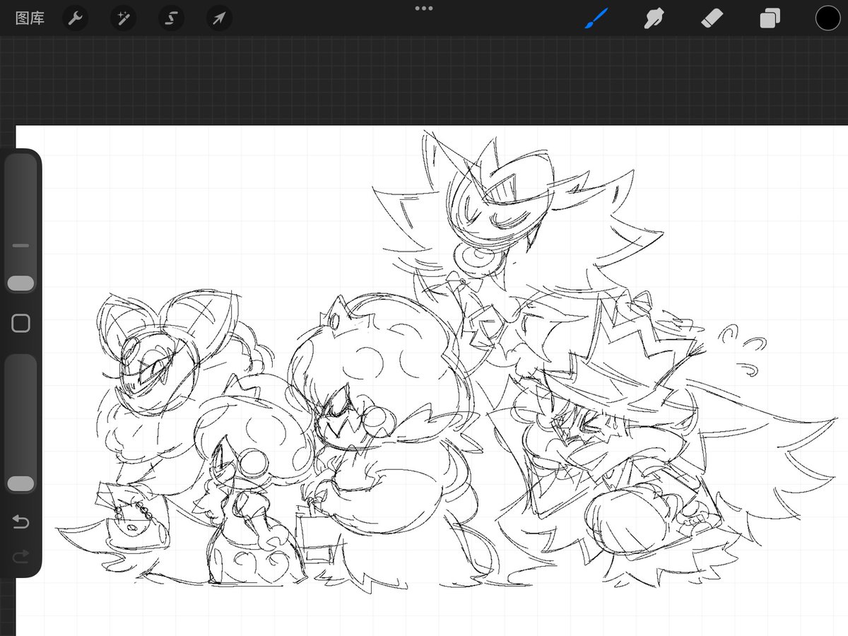Click the brush size slider handle

pos(20,283)
